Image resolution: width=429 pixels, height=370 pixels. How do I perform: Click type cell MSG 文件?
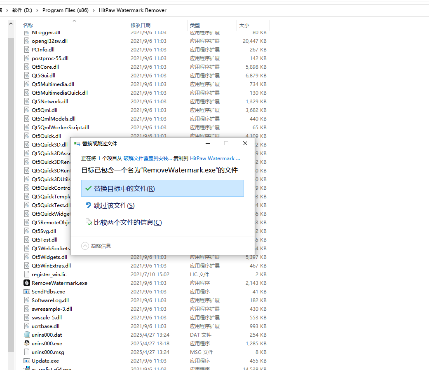click(x=202, y=352)
